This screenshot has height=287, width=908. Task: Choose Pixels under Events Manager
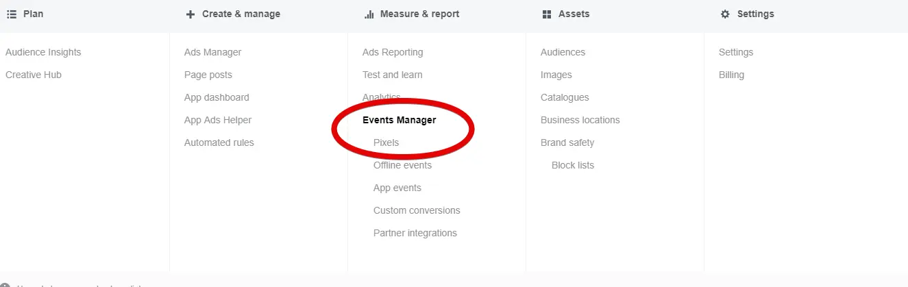pos(386,142)
